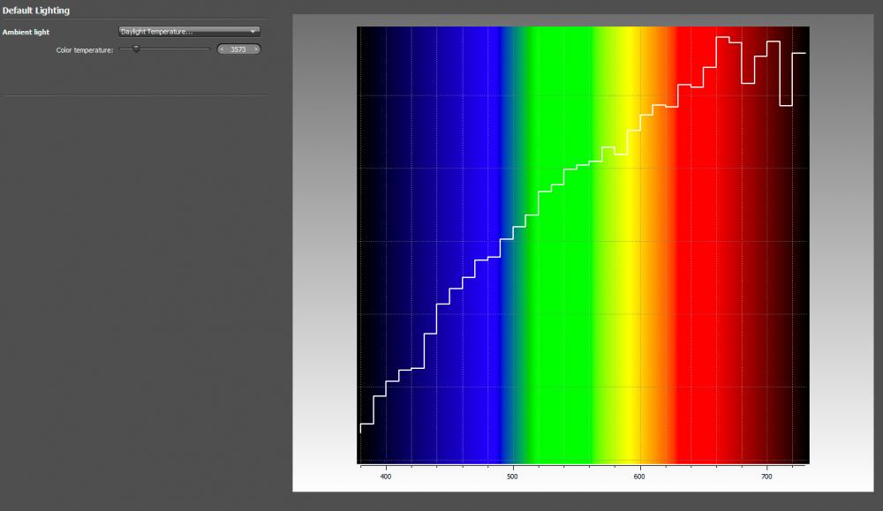This screenshot has width=883, height=511.
Task: Click the 600 wavelength axis label
Action: (x=639, y=477)
